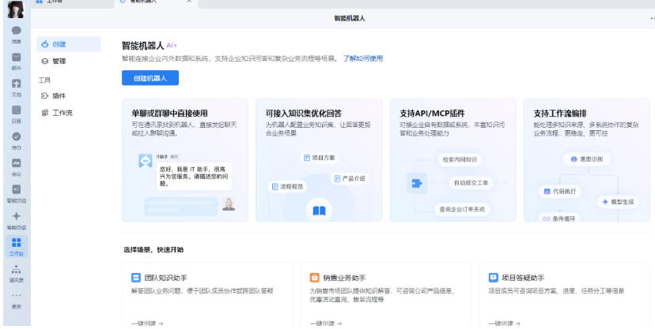Click the 查询企业订单系统 chip
This screenshot has width=655, height=329.
pyautogui.click(x=462, y=210)
